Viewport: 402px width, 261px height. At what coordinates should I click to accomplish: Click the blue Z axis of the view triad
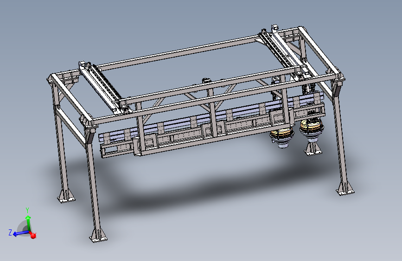20,234
